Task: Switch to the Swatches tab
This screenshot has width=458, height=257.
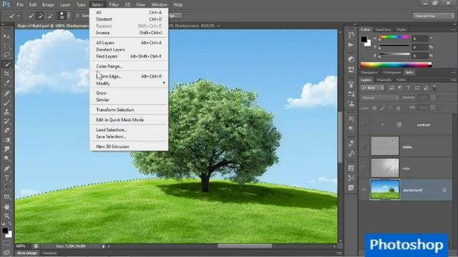Action: 383,30
